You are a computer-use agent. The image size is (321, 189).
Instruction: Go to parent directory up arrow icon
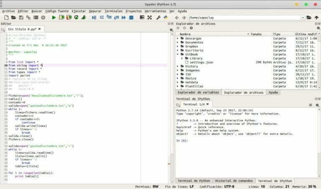[316, 18]
